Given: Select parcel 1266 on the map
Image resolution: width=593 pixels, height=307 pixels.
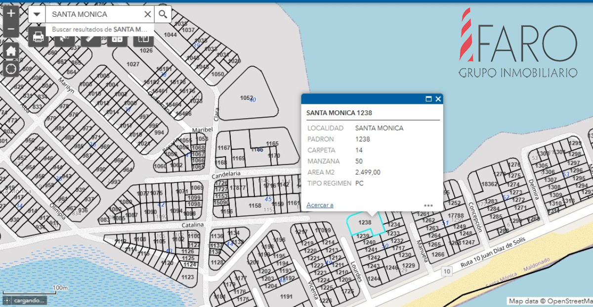Looking at the screenshot, I should pos(437,255).
